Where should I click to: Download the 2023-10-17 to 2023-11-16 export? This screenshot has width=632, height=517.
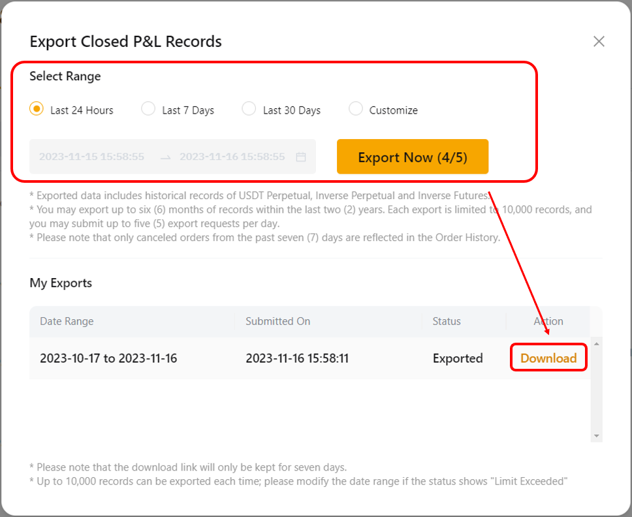pos(548,358)
